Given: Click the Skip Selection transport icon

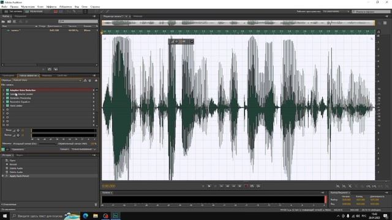Looking at the screenshot, I should point(258,186).
